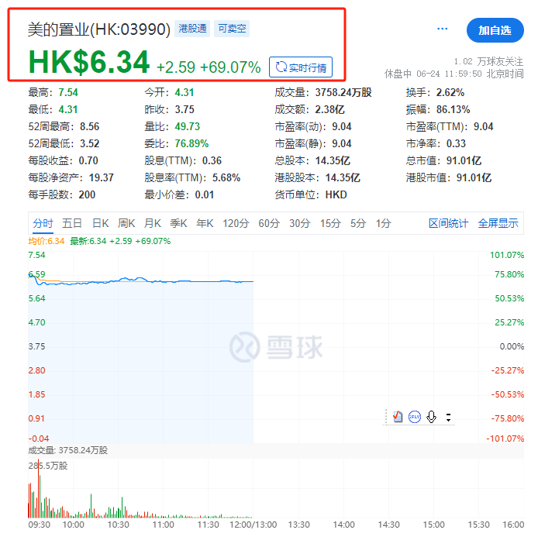
Task: Click the 最高 value 7.54
Action: (68, 92)
